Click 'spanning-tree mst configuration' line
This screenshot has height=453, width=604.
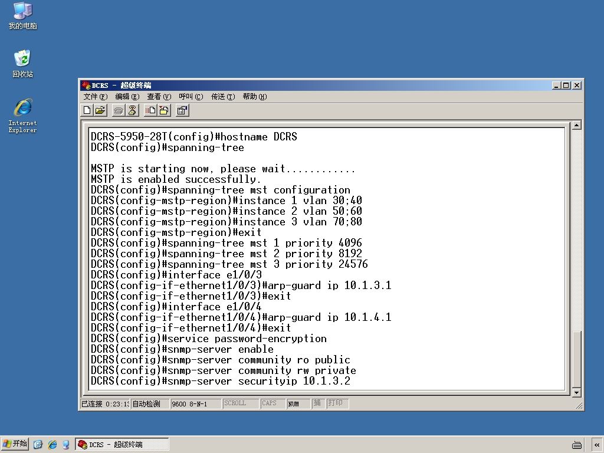tap(221, 190)
